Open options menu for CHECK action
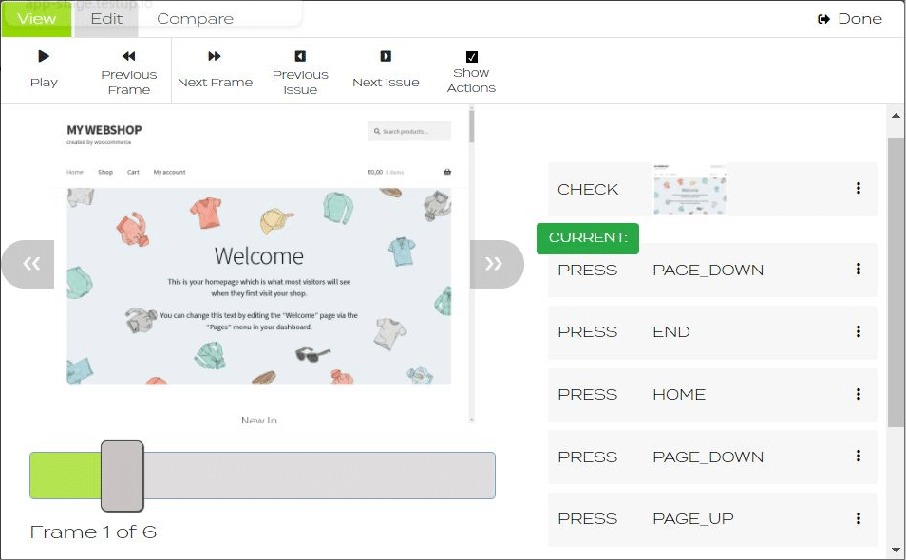The image size is (906, 560). point(859,188)
